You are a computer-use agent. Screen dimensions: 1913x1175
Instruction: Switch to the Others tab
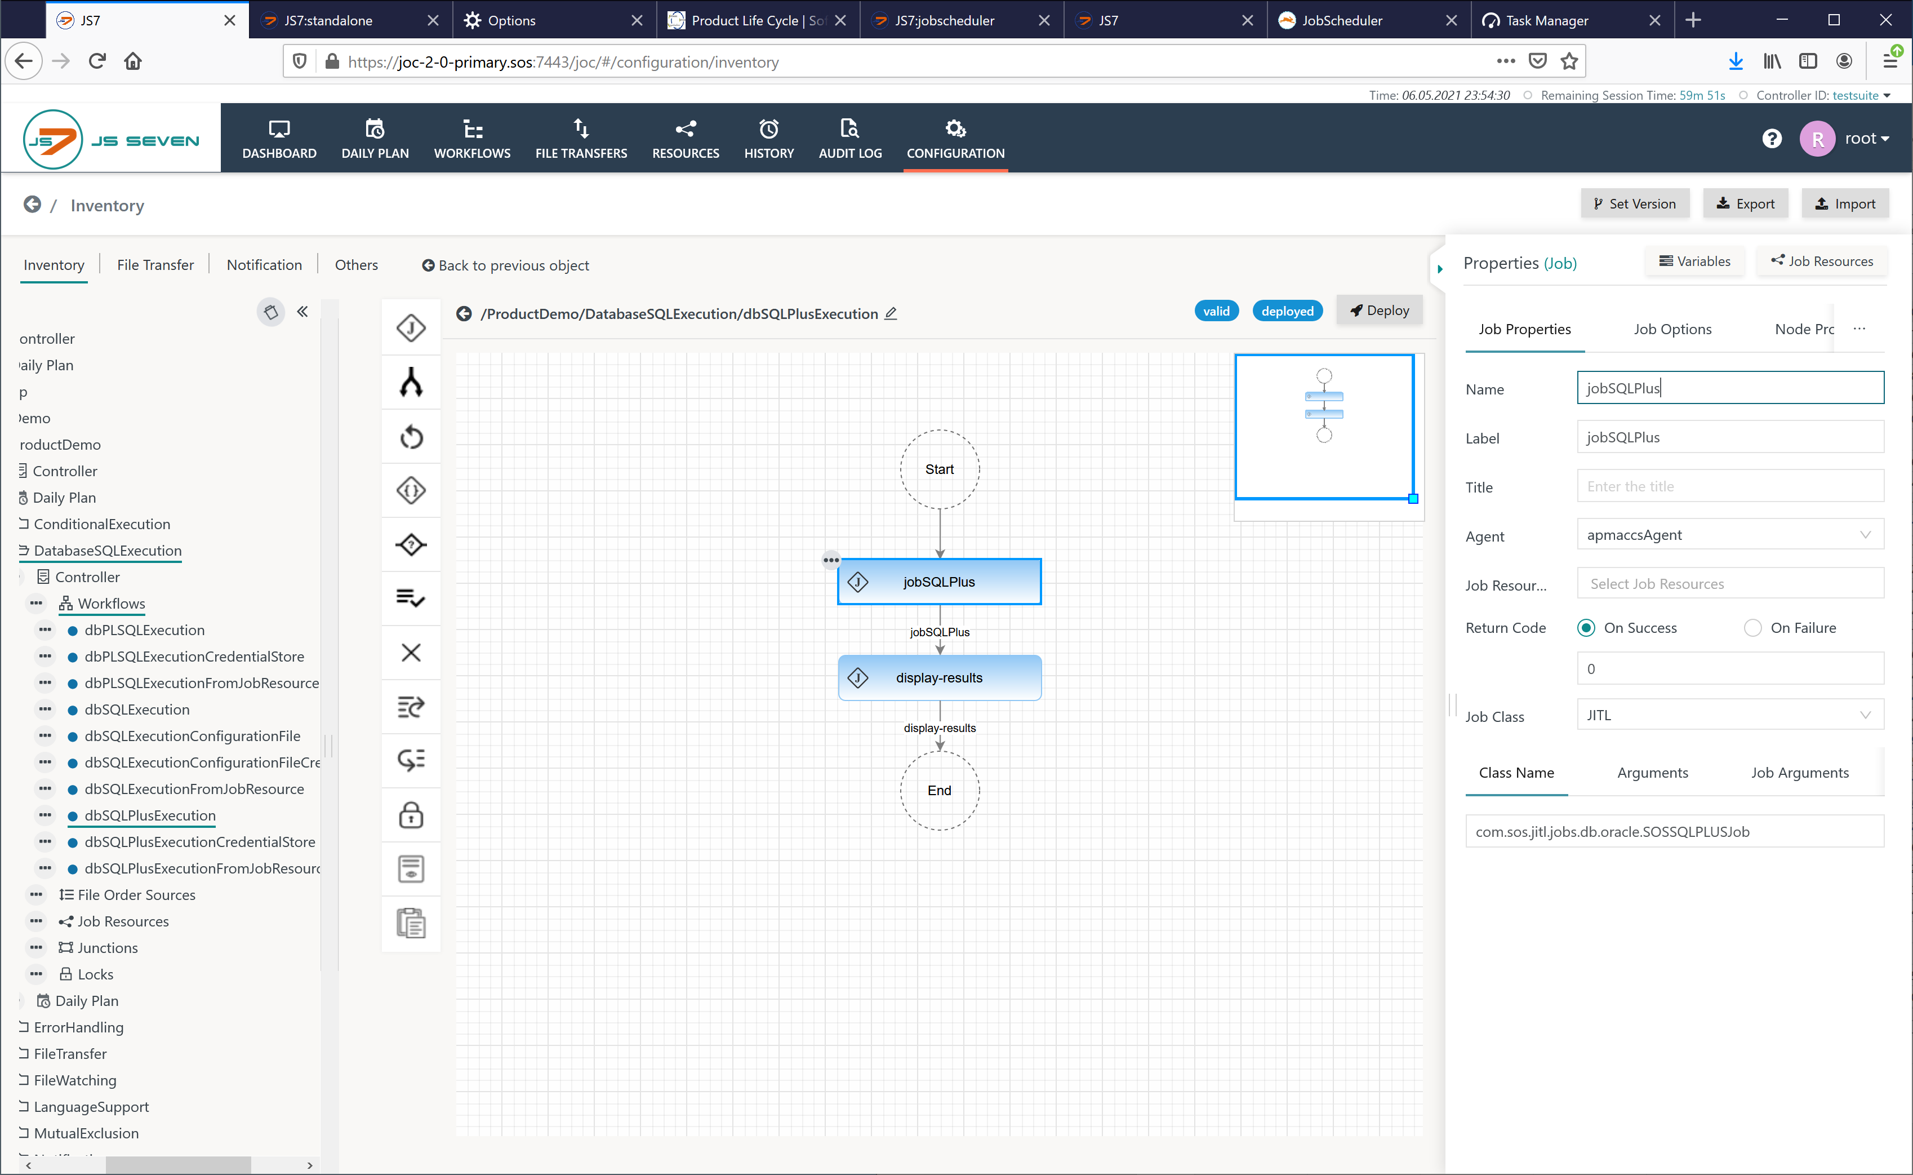tap(357, 265)
